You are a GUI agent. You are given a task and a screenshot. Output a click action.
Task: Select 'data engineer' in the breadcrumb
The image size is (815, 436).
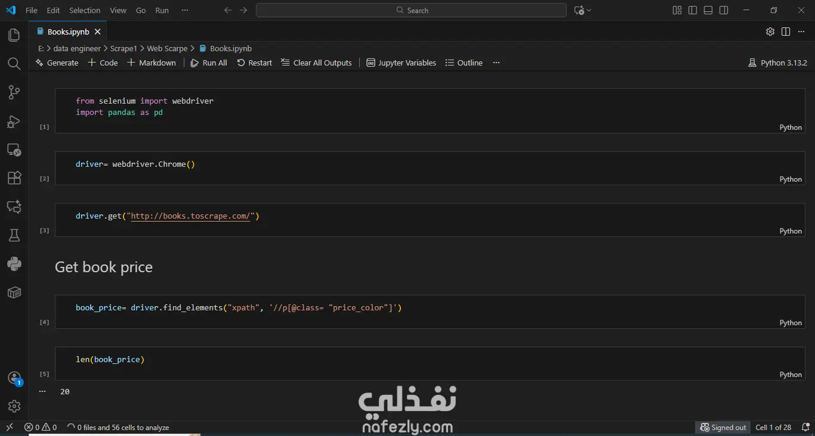pos(77,48)
